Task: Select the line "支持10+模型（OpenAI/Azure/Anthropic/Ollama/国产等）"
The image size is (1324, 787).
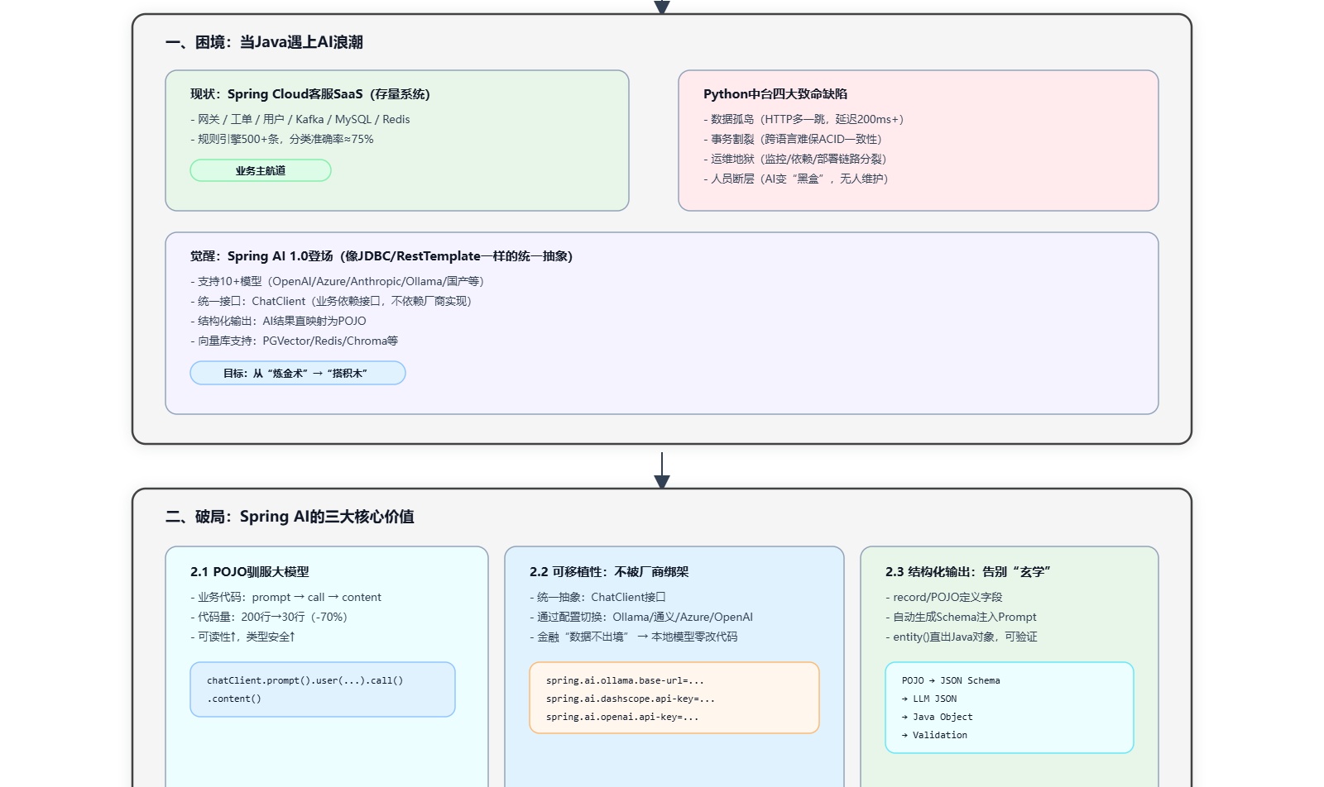Action: point(338,281)
